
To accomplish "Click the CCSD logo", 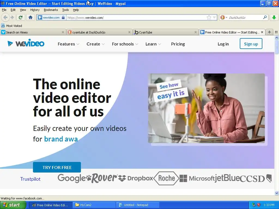I will [x=252, y=179].
